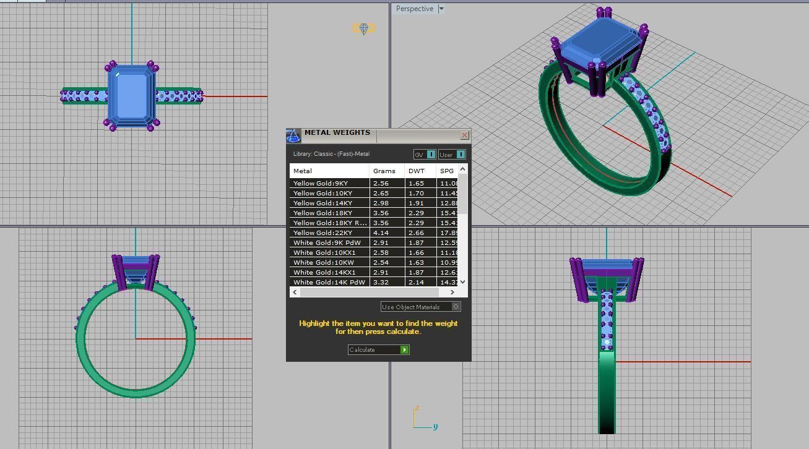Select the White Gold:14KX1 row

pyautogui.click(x=374, y=272)
